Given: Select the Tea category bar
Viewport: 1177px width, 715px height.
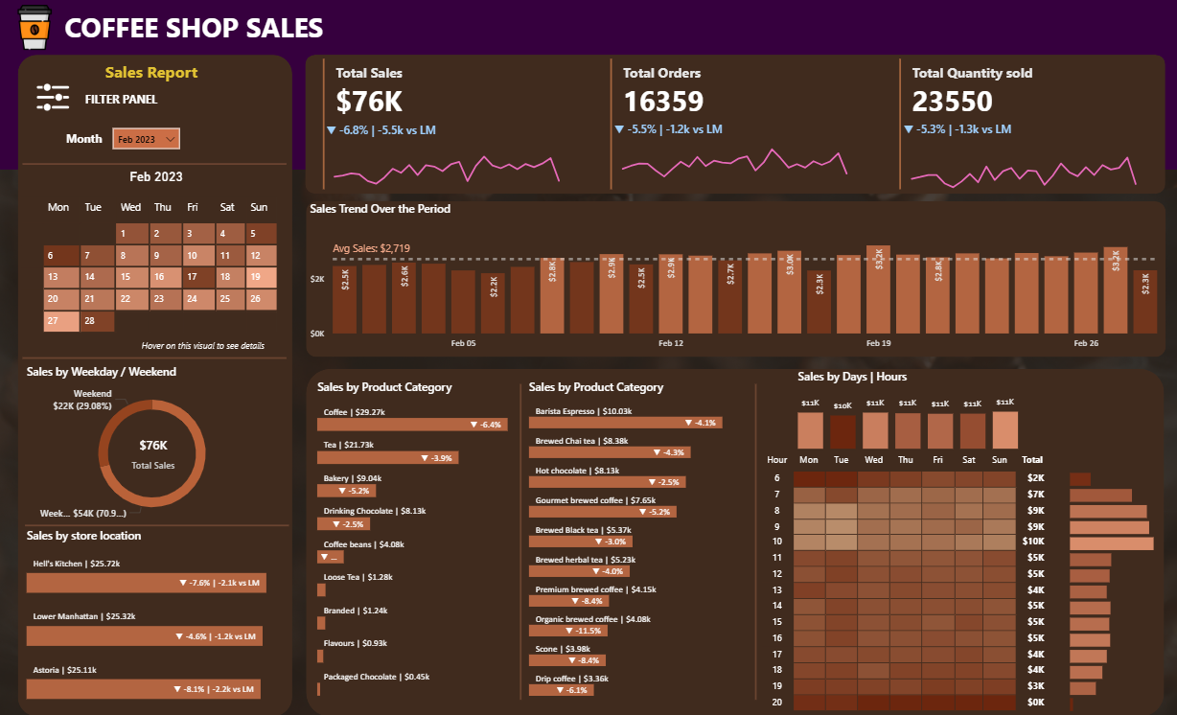Looking at the screenshot, I should 389,458.
